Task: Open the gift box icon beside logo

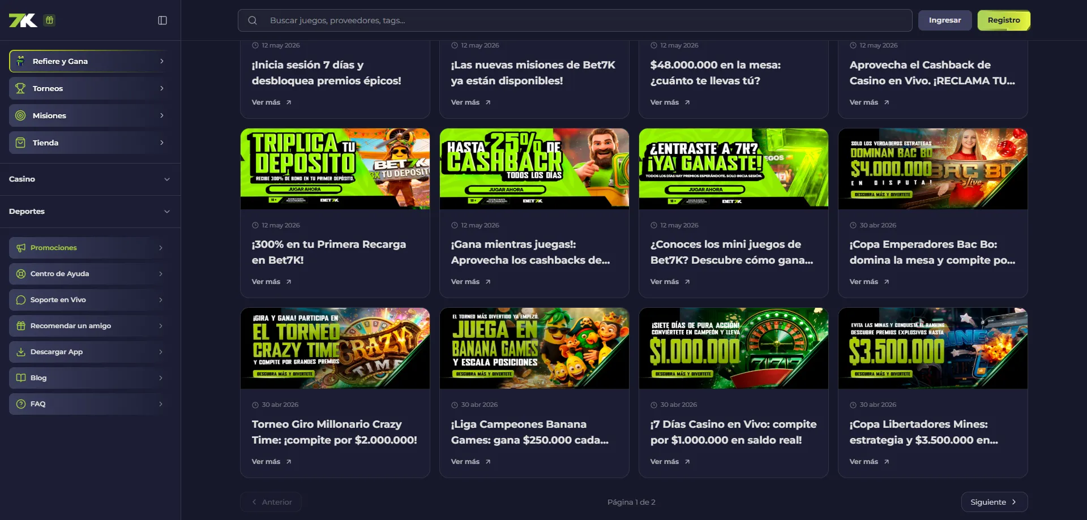Action: [49, 20]
